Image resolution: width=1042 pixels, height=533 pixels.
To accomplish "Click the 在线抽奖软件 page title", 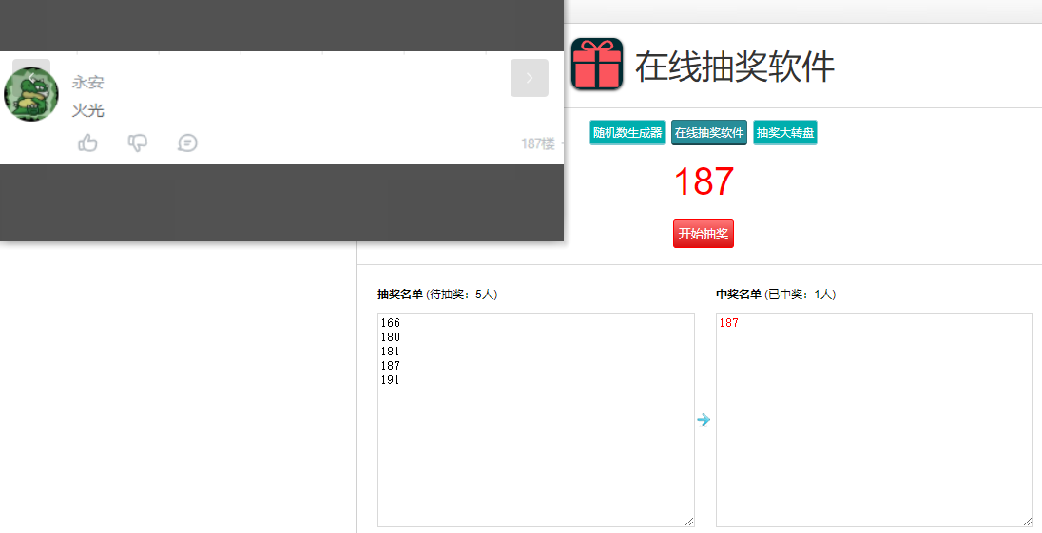I will click(734, 66).
